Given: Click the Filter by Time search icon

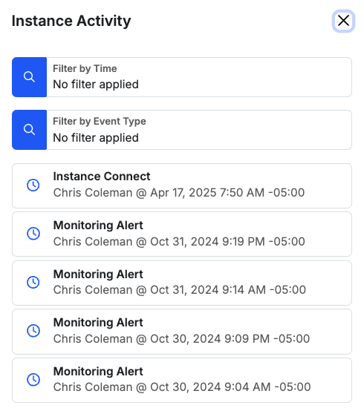Looking at the screenshot, I should tap(29, 77).
